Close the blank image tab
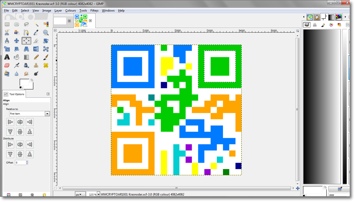 point(69,21)
